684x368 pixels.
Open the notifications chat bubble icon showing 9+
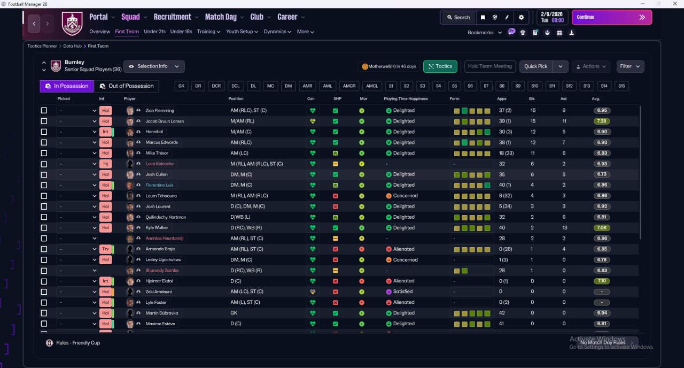(511, 32)
